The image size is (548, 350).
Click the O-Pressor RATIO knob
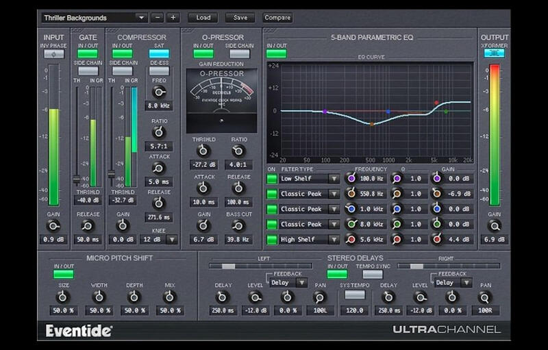tap(238, 151)
